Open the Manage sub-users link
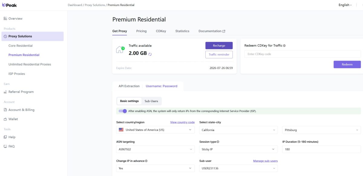The image size is (363, 176). tap(265, 161)
